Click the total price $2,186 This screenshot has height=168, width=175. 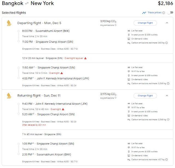pyautogui.click(x=165, y=3)
